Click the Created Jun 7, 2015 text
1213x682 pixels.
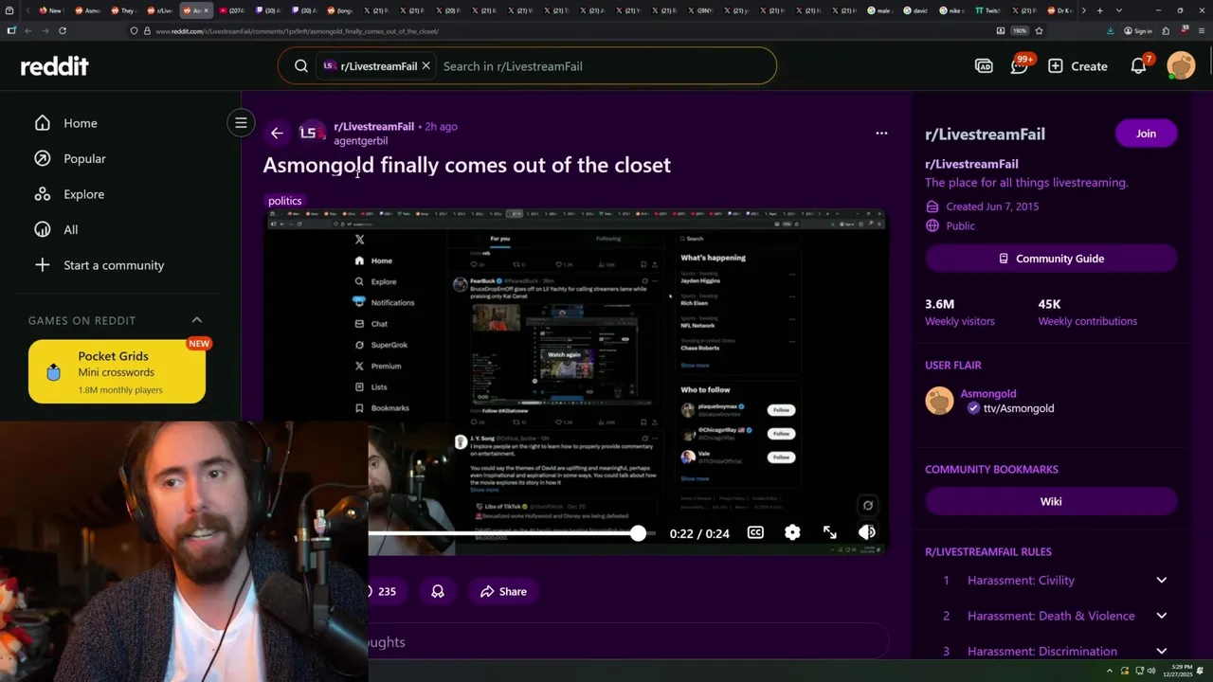point(992,206)
